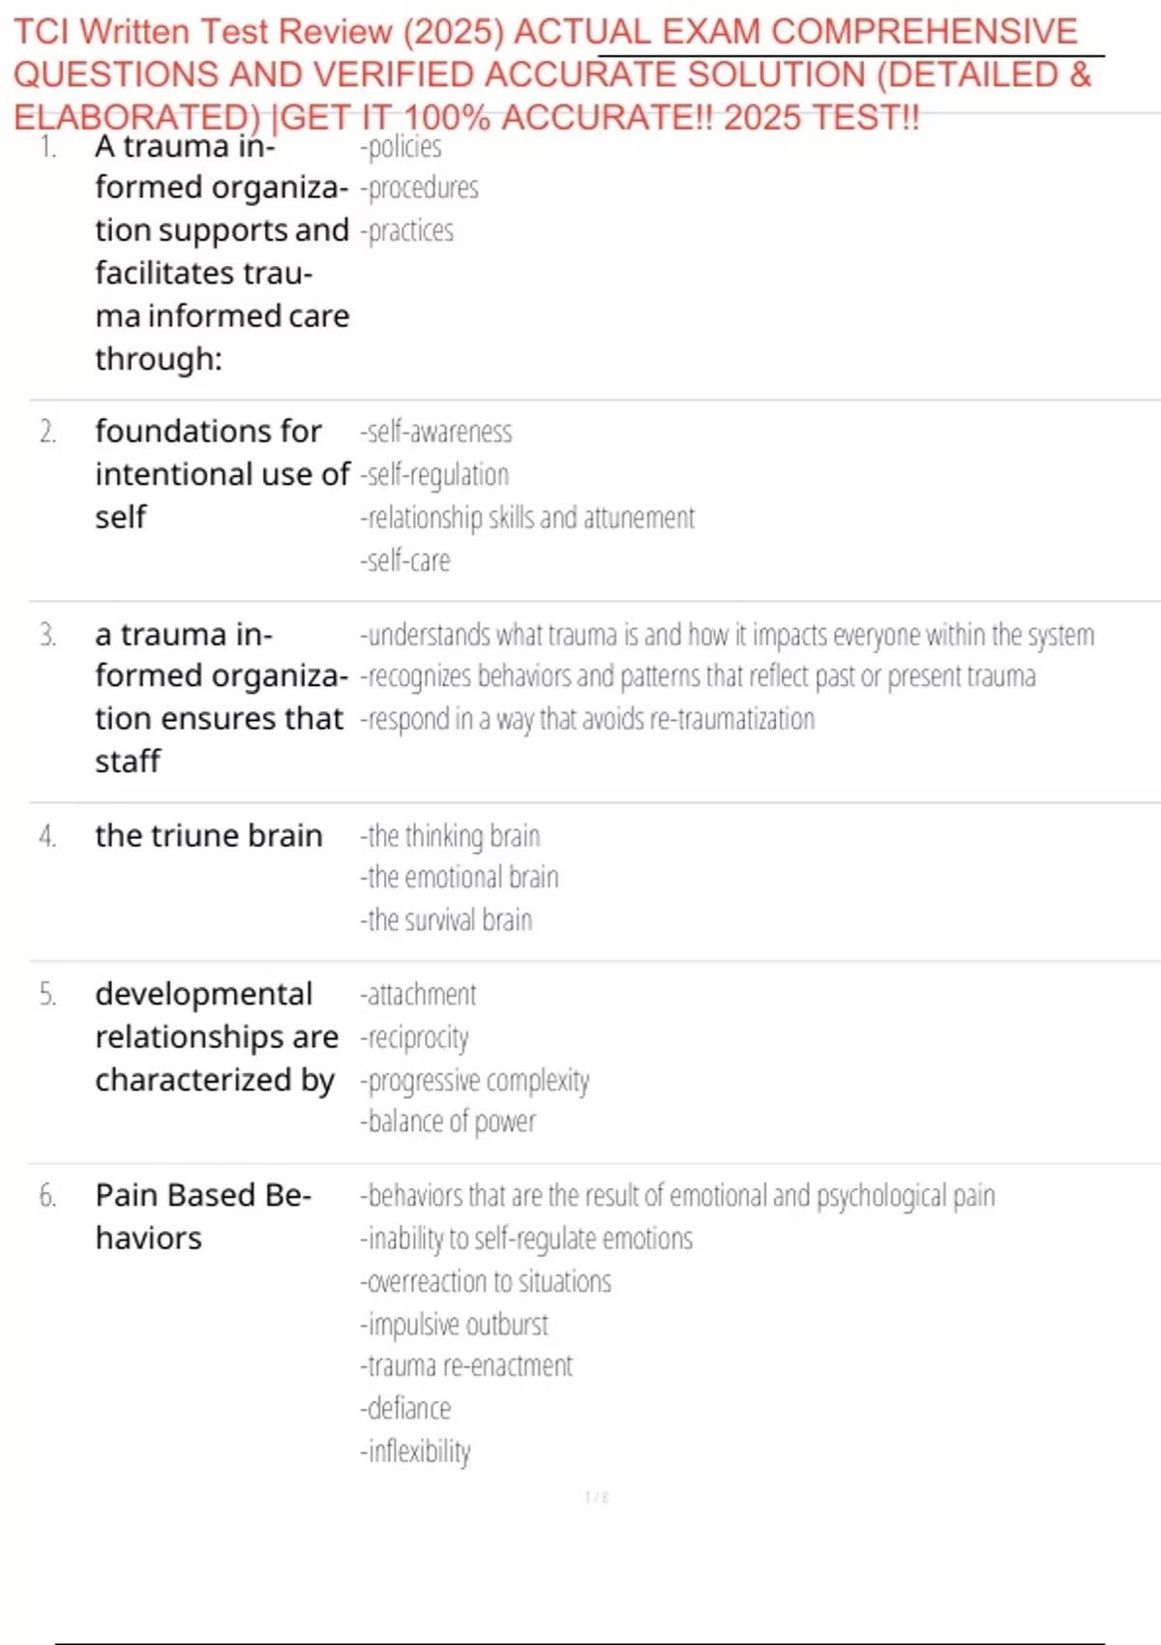Click the '-procedures' answer line
This screenshot has width=1161, height=1645.
pyautogui.click(x=420, y=188)
